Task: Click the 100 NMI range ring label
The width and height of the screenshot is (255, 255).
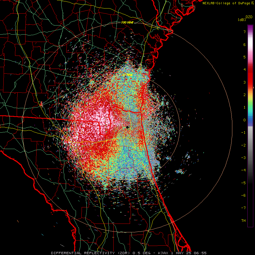Action: [x=127, y=22]
